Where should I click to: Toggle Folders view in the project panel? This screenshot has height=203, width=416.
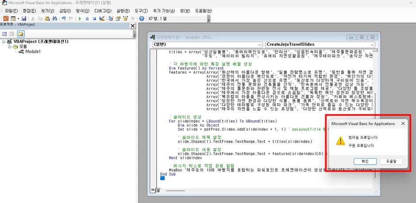[20, 34]
